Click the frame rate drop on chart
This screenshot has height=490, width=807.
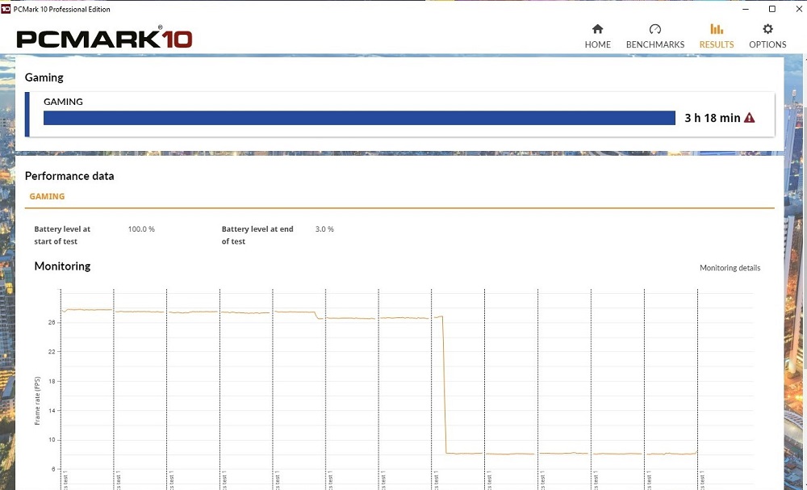click(x=445, y=384)
